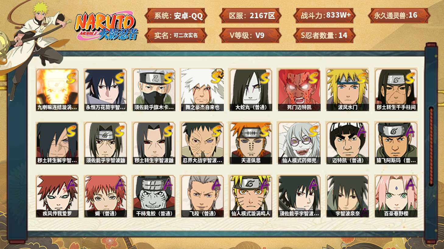This screenshot has height=249, width=444.
Task: Pick the 迈特凯（普通） A-rank portrait
Action: click(x=347, y=143)
